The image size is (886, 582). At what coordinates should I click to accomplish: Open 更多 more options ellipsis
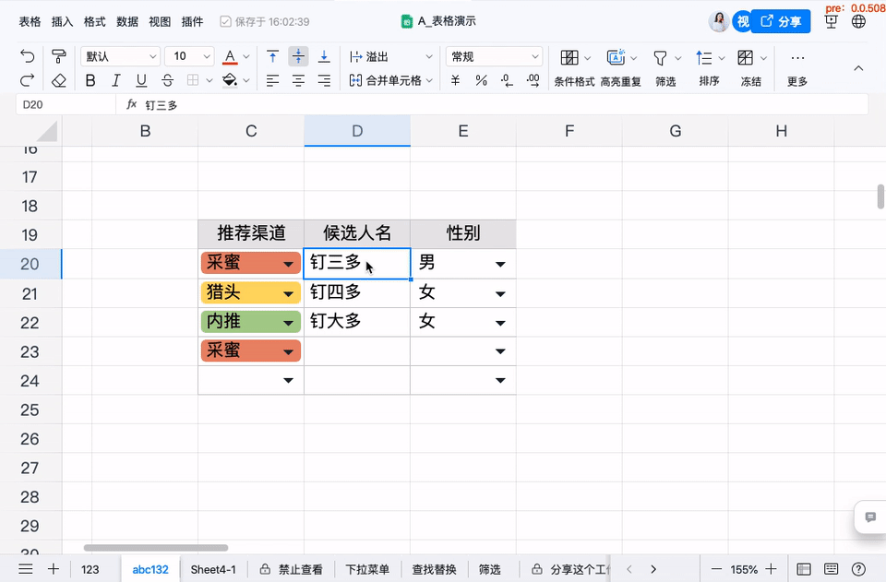(797, 57)
